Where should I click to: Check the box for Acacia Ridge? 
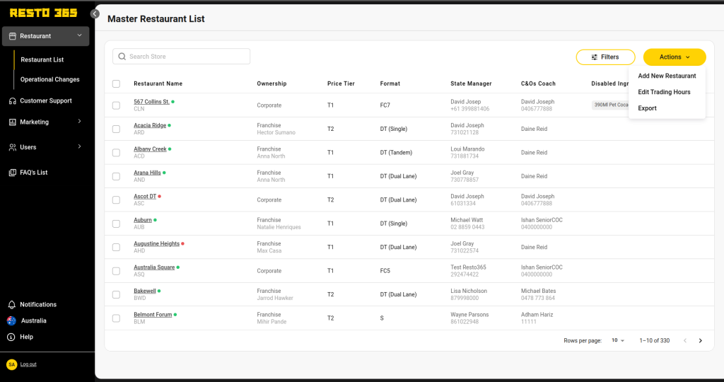(x=117, y=129)
